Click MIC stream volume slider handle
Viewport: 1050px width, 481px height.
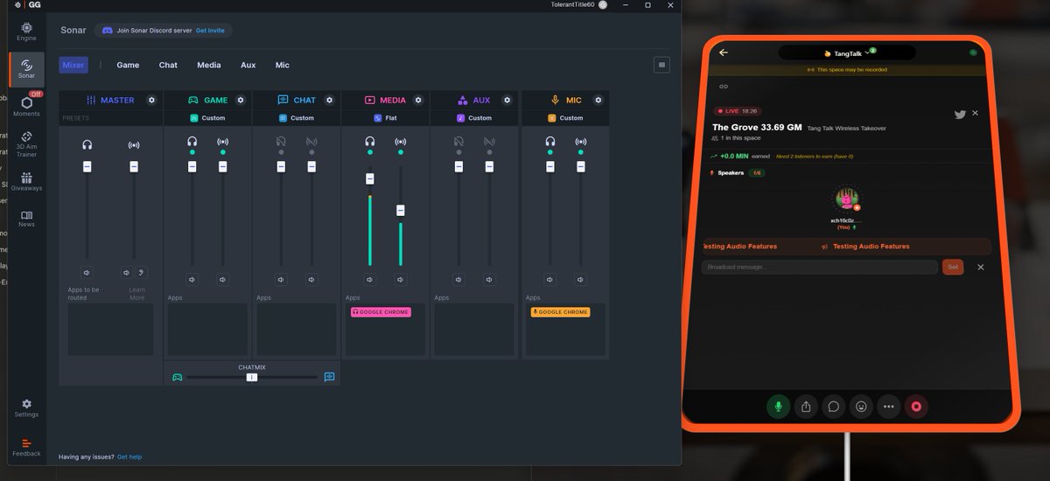tap(580, 166)
